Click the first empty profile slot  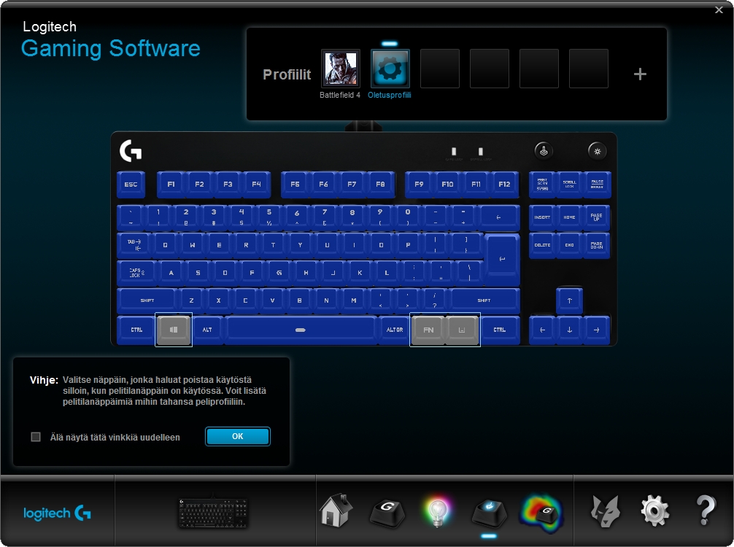click(x=439, y=69)
